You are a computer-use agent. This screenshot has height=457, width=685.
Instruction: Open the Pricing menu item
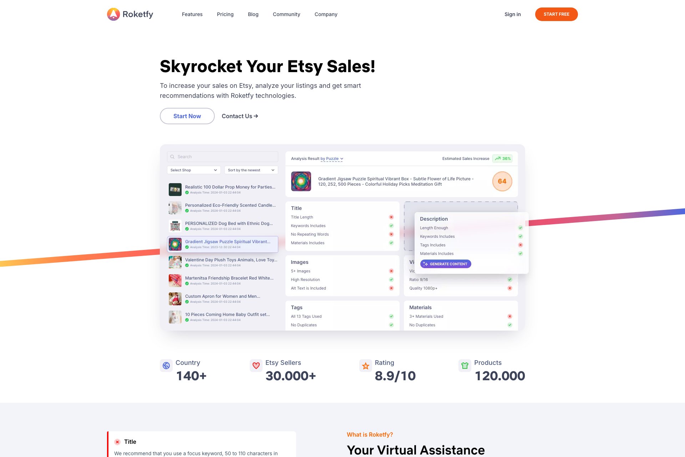click(225, 14)
